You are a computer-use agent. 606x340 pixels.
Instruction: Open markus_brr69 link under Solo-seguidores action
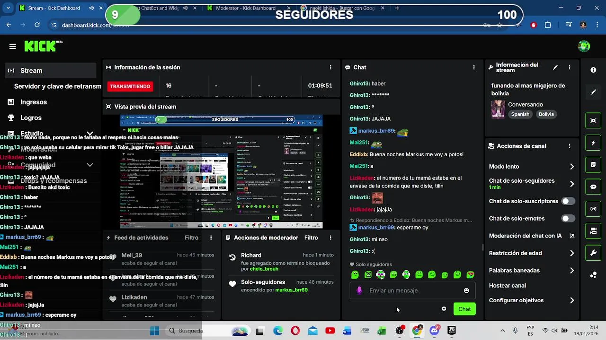pos(291,290)
